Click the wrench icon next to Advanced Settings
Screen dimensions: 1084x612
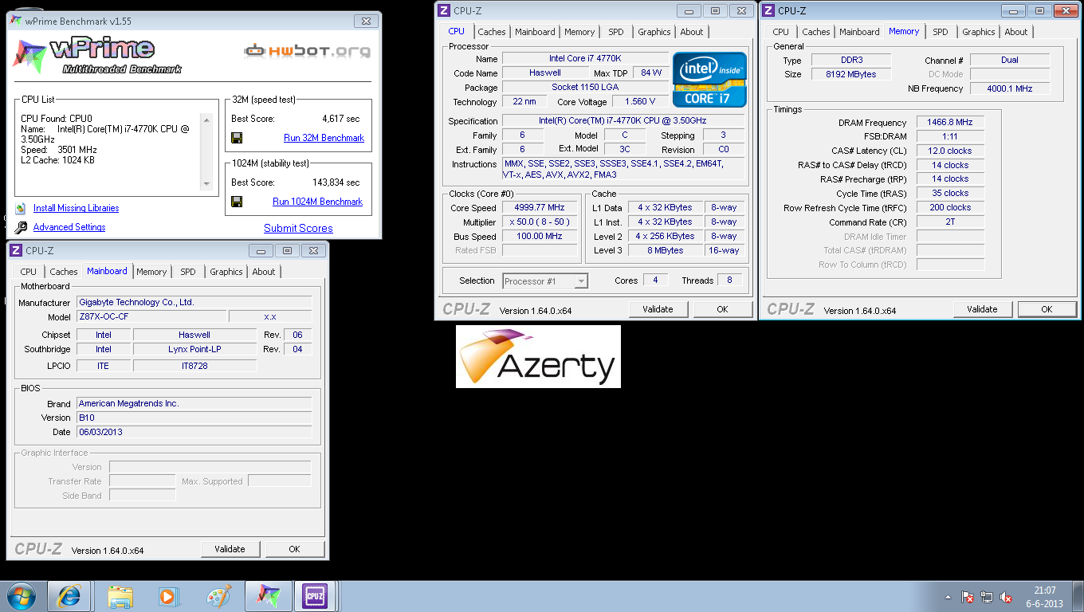pos(20,228)
